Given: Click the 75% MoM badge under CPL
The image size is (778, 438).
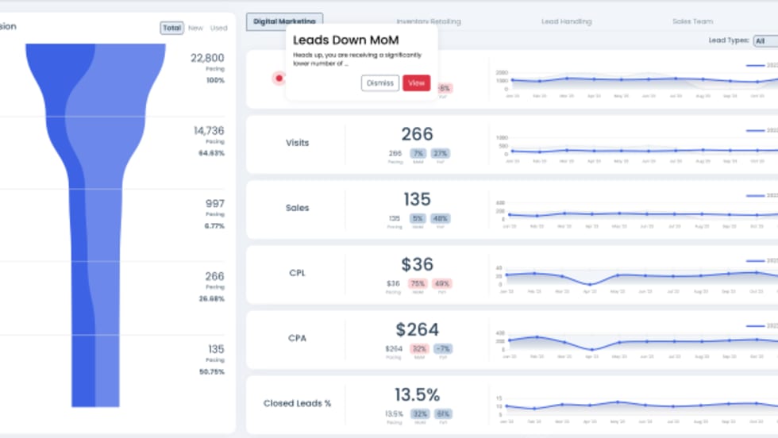Looking at the screenshot, I should pyautogui.click(x=418, y=283).
